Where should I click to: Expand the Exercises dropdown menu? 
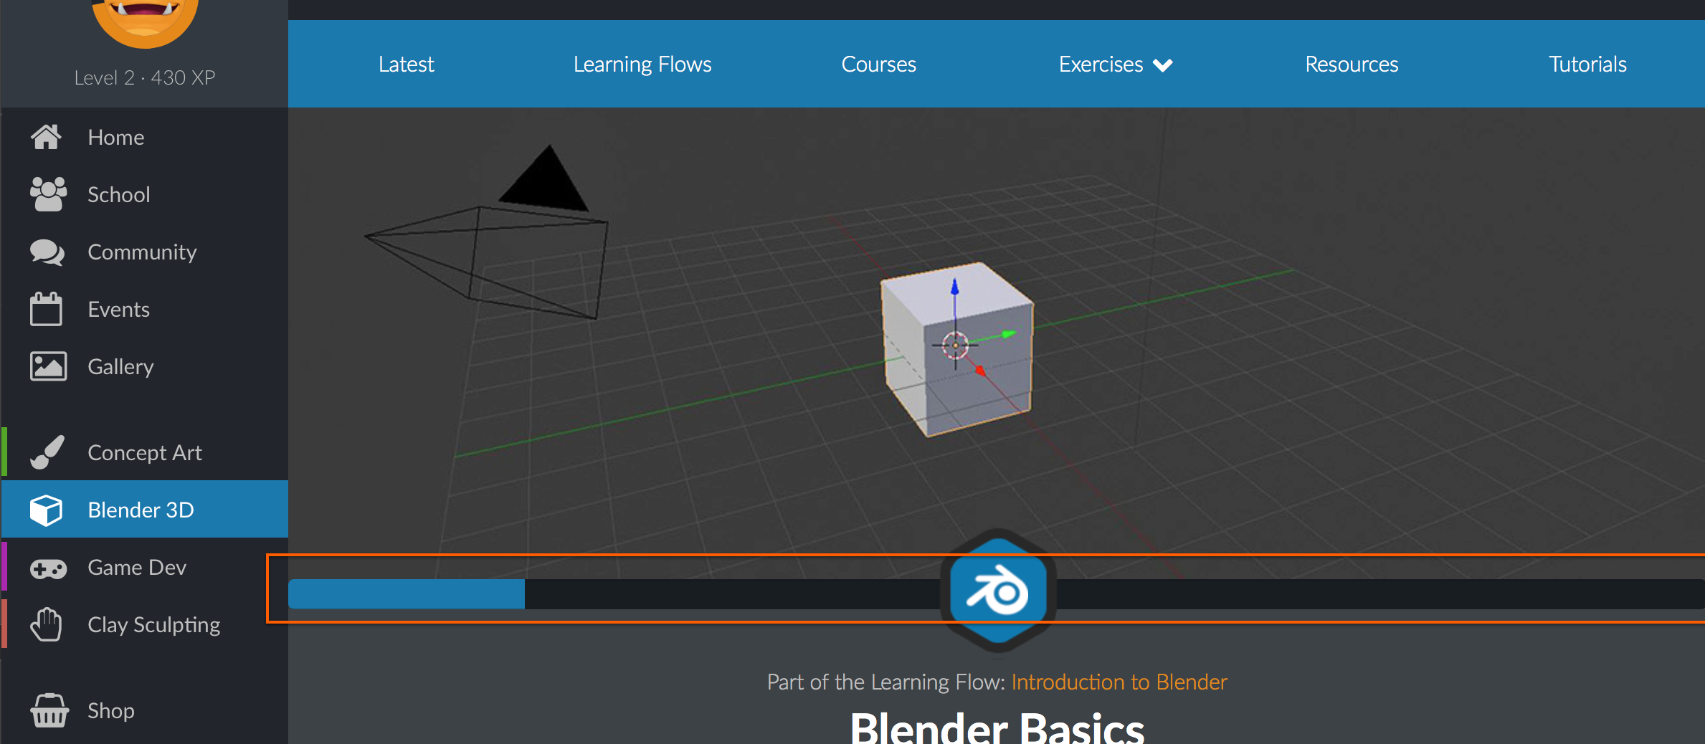tap(1115, 65)
